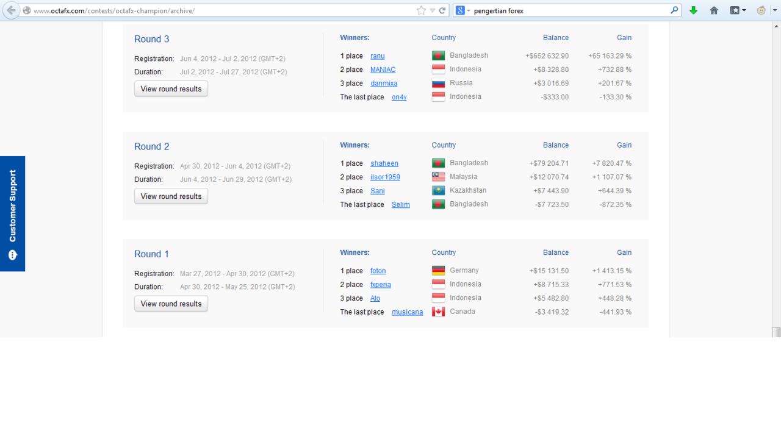Click the Indonesia flag beside MANIAC

(438, 70)
